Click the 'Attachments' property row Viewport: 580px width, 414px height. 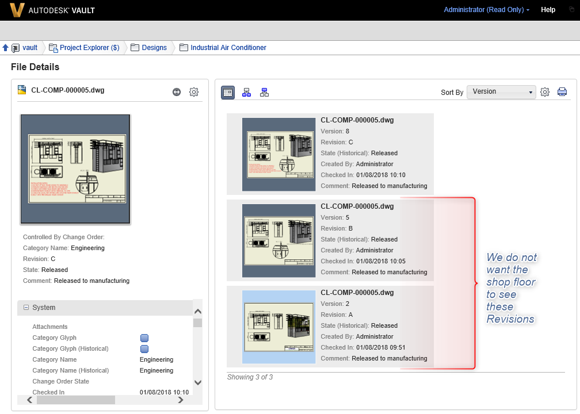[50, 327]
